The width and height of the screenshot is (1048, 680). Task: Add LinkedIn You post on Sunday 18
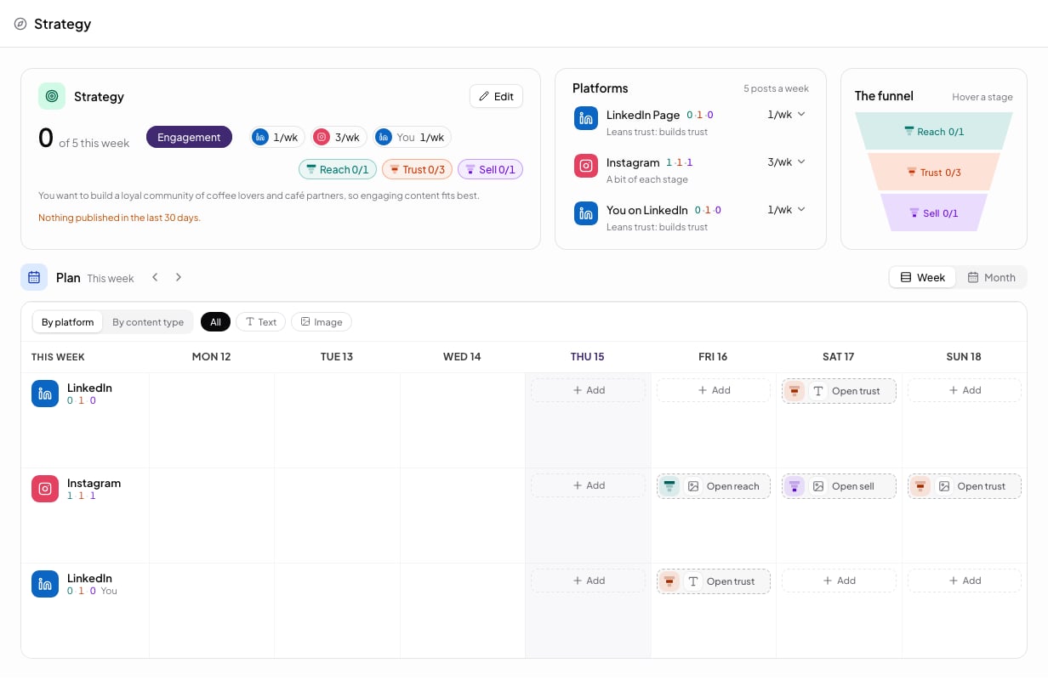click(x=965, y=581)
